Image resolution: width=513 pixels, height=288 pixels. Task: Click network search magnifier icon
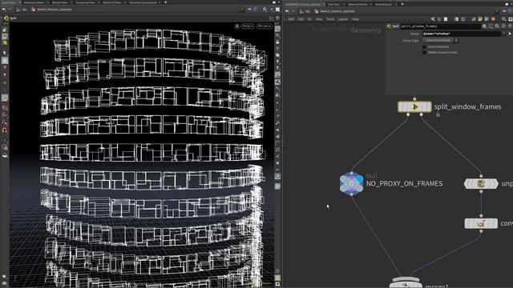pos(504,19)
